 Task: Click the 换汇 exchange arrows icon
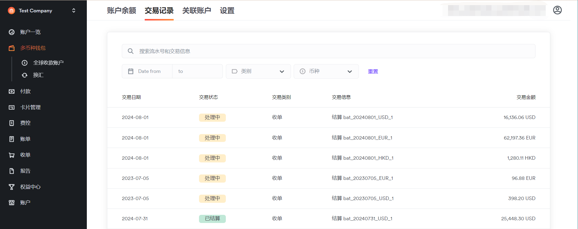(x=25, y=75)
